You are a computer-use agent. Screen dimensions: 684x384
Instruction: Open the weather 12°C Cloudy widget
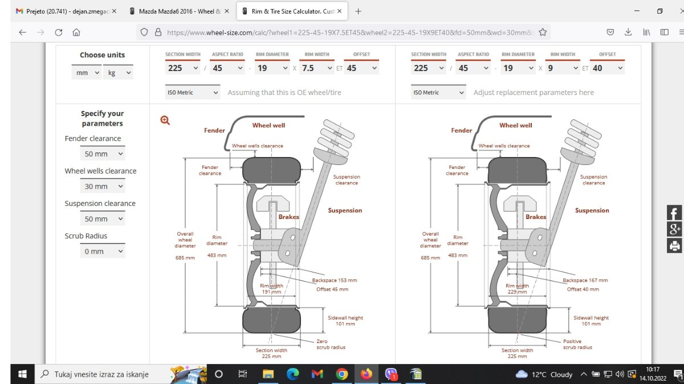[544, 374]
